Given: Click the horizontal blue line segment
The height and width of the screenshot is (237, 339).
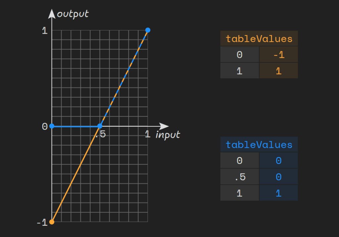Looking at the screenshot, I should 75,126.
